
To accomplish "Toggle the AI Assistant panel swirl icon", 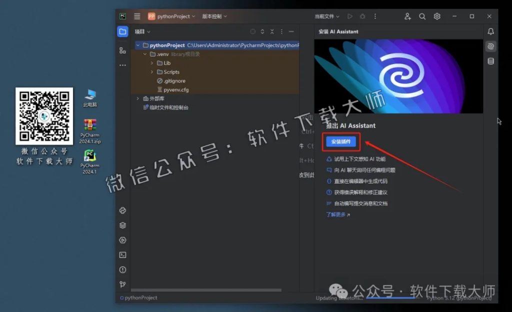I will [491, 46].
